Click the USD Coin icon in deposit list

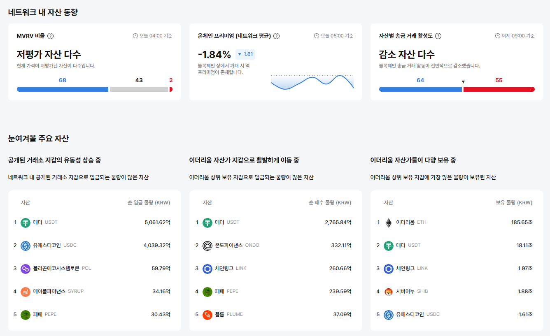pyautogui.click(x=26, y=245)
